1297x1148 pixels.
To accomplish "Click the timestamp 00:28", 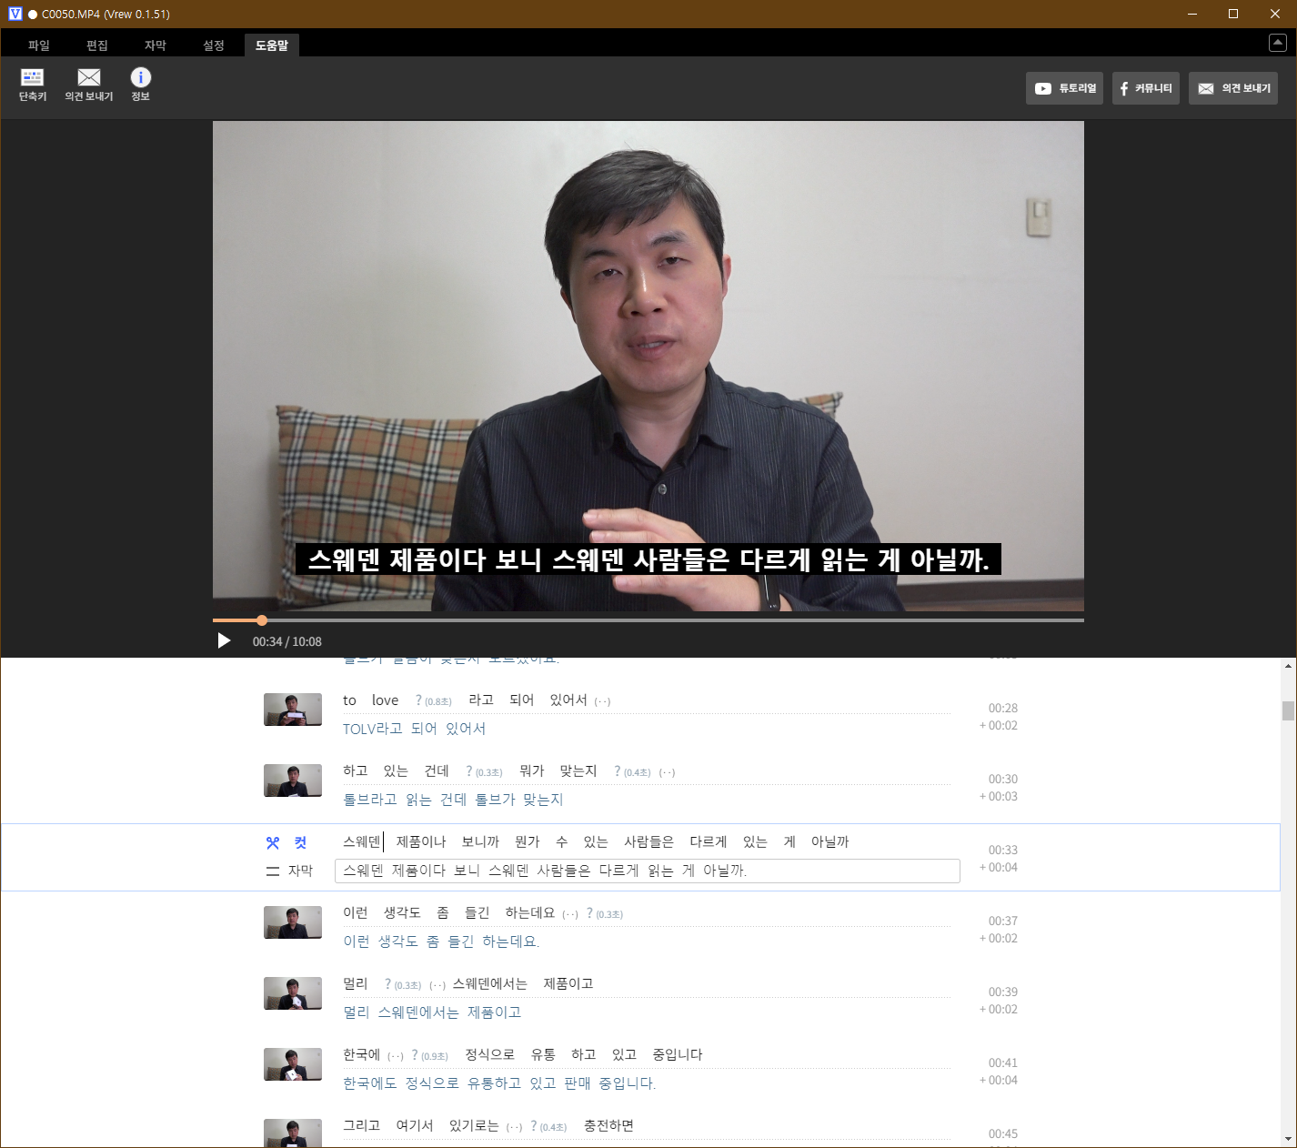I will pos(1002,708).
